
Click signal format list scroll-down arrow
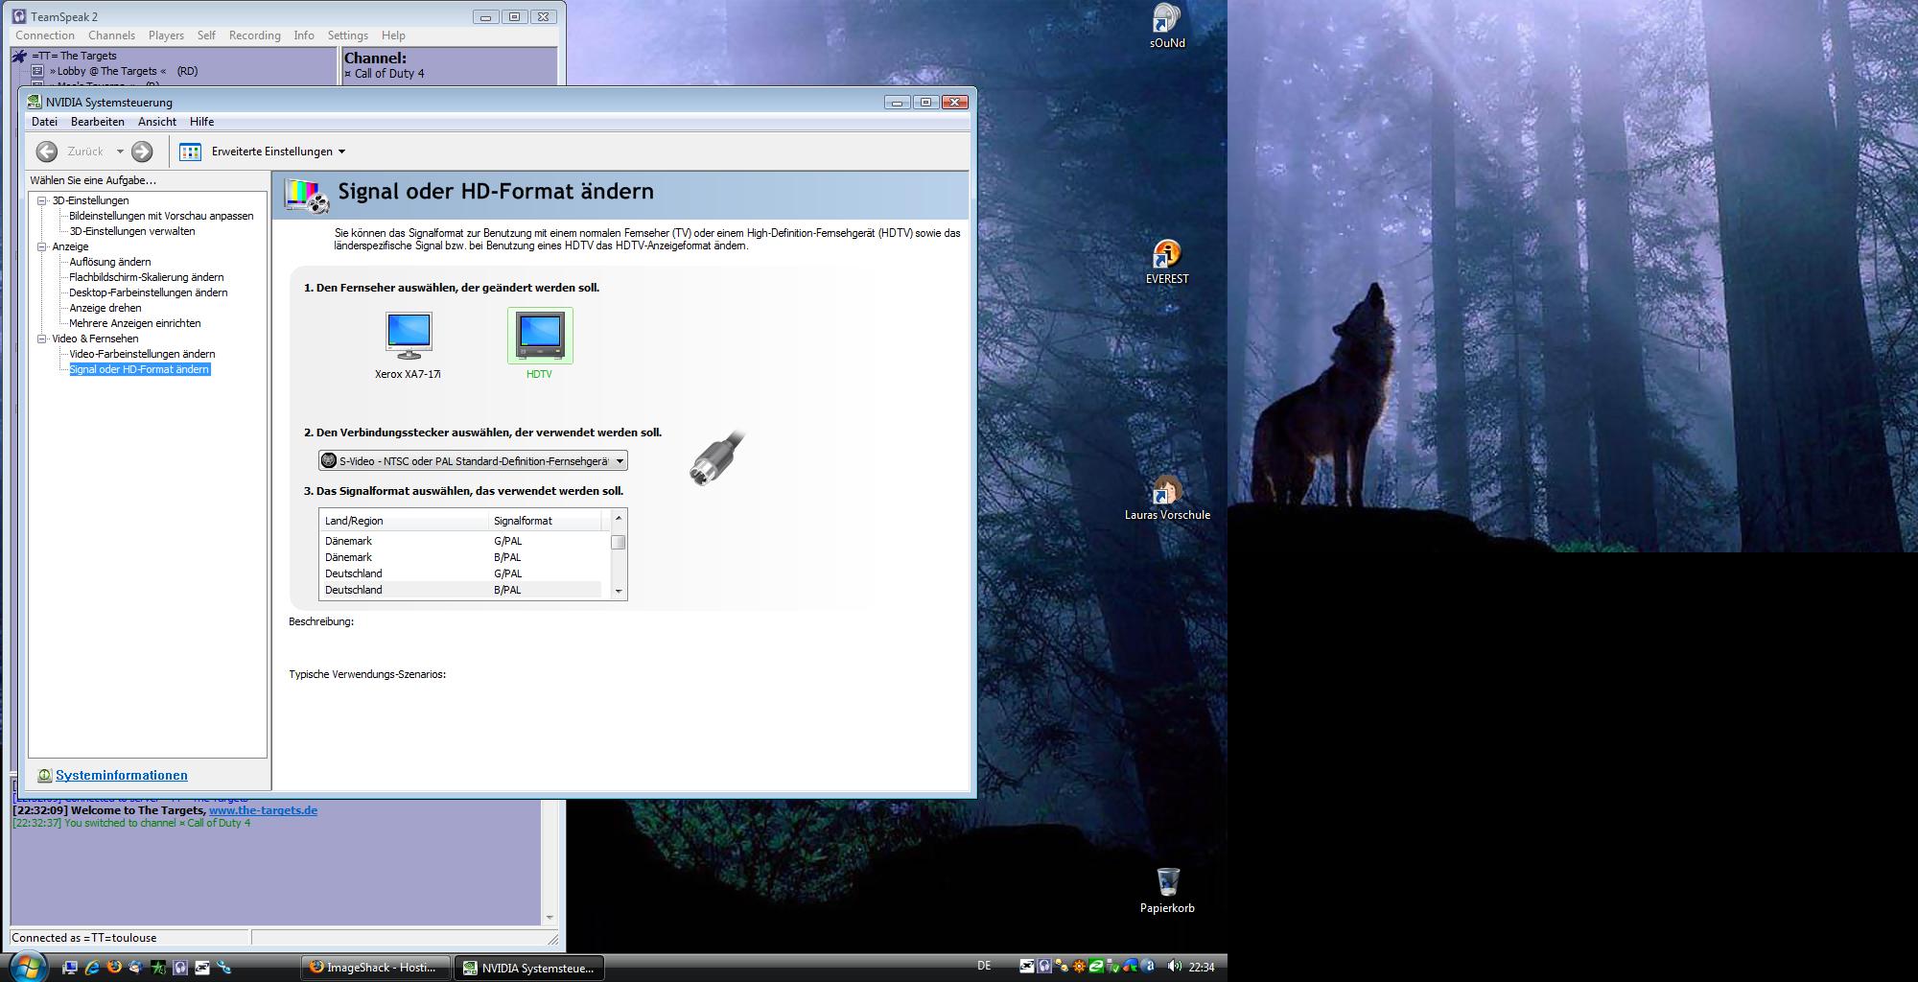click(619, 592)
